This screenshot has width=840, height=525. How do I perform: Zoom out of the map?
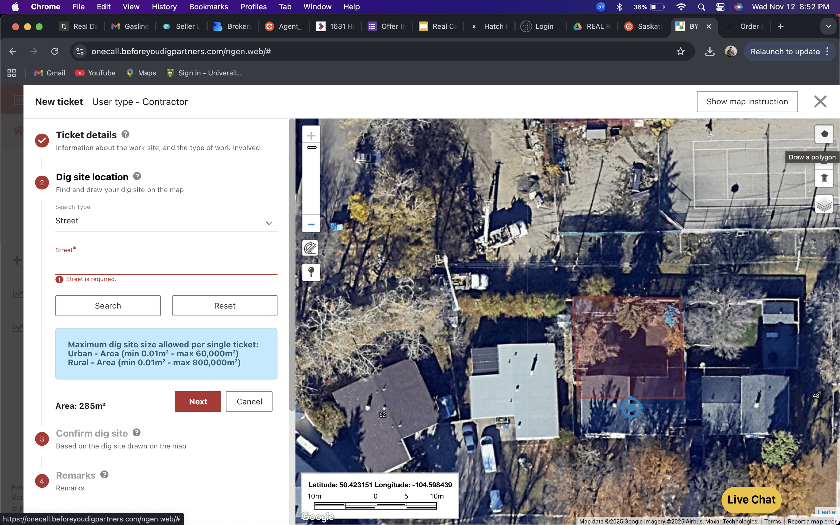(311, 224)
